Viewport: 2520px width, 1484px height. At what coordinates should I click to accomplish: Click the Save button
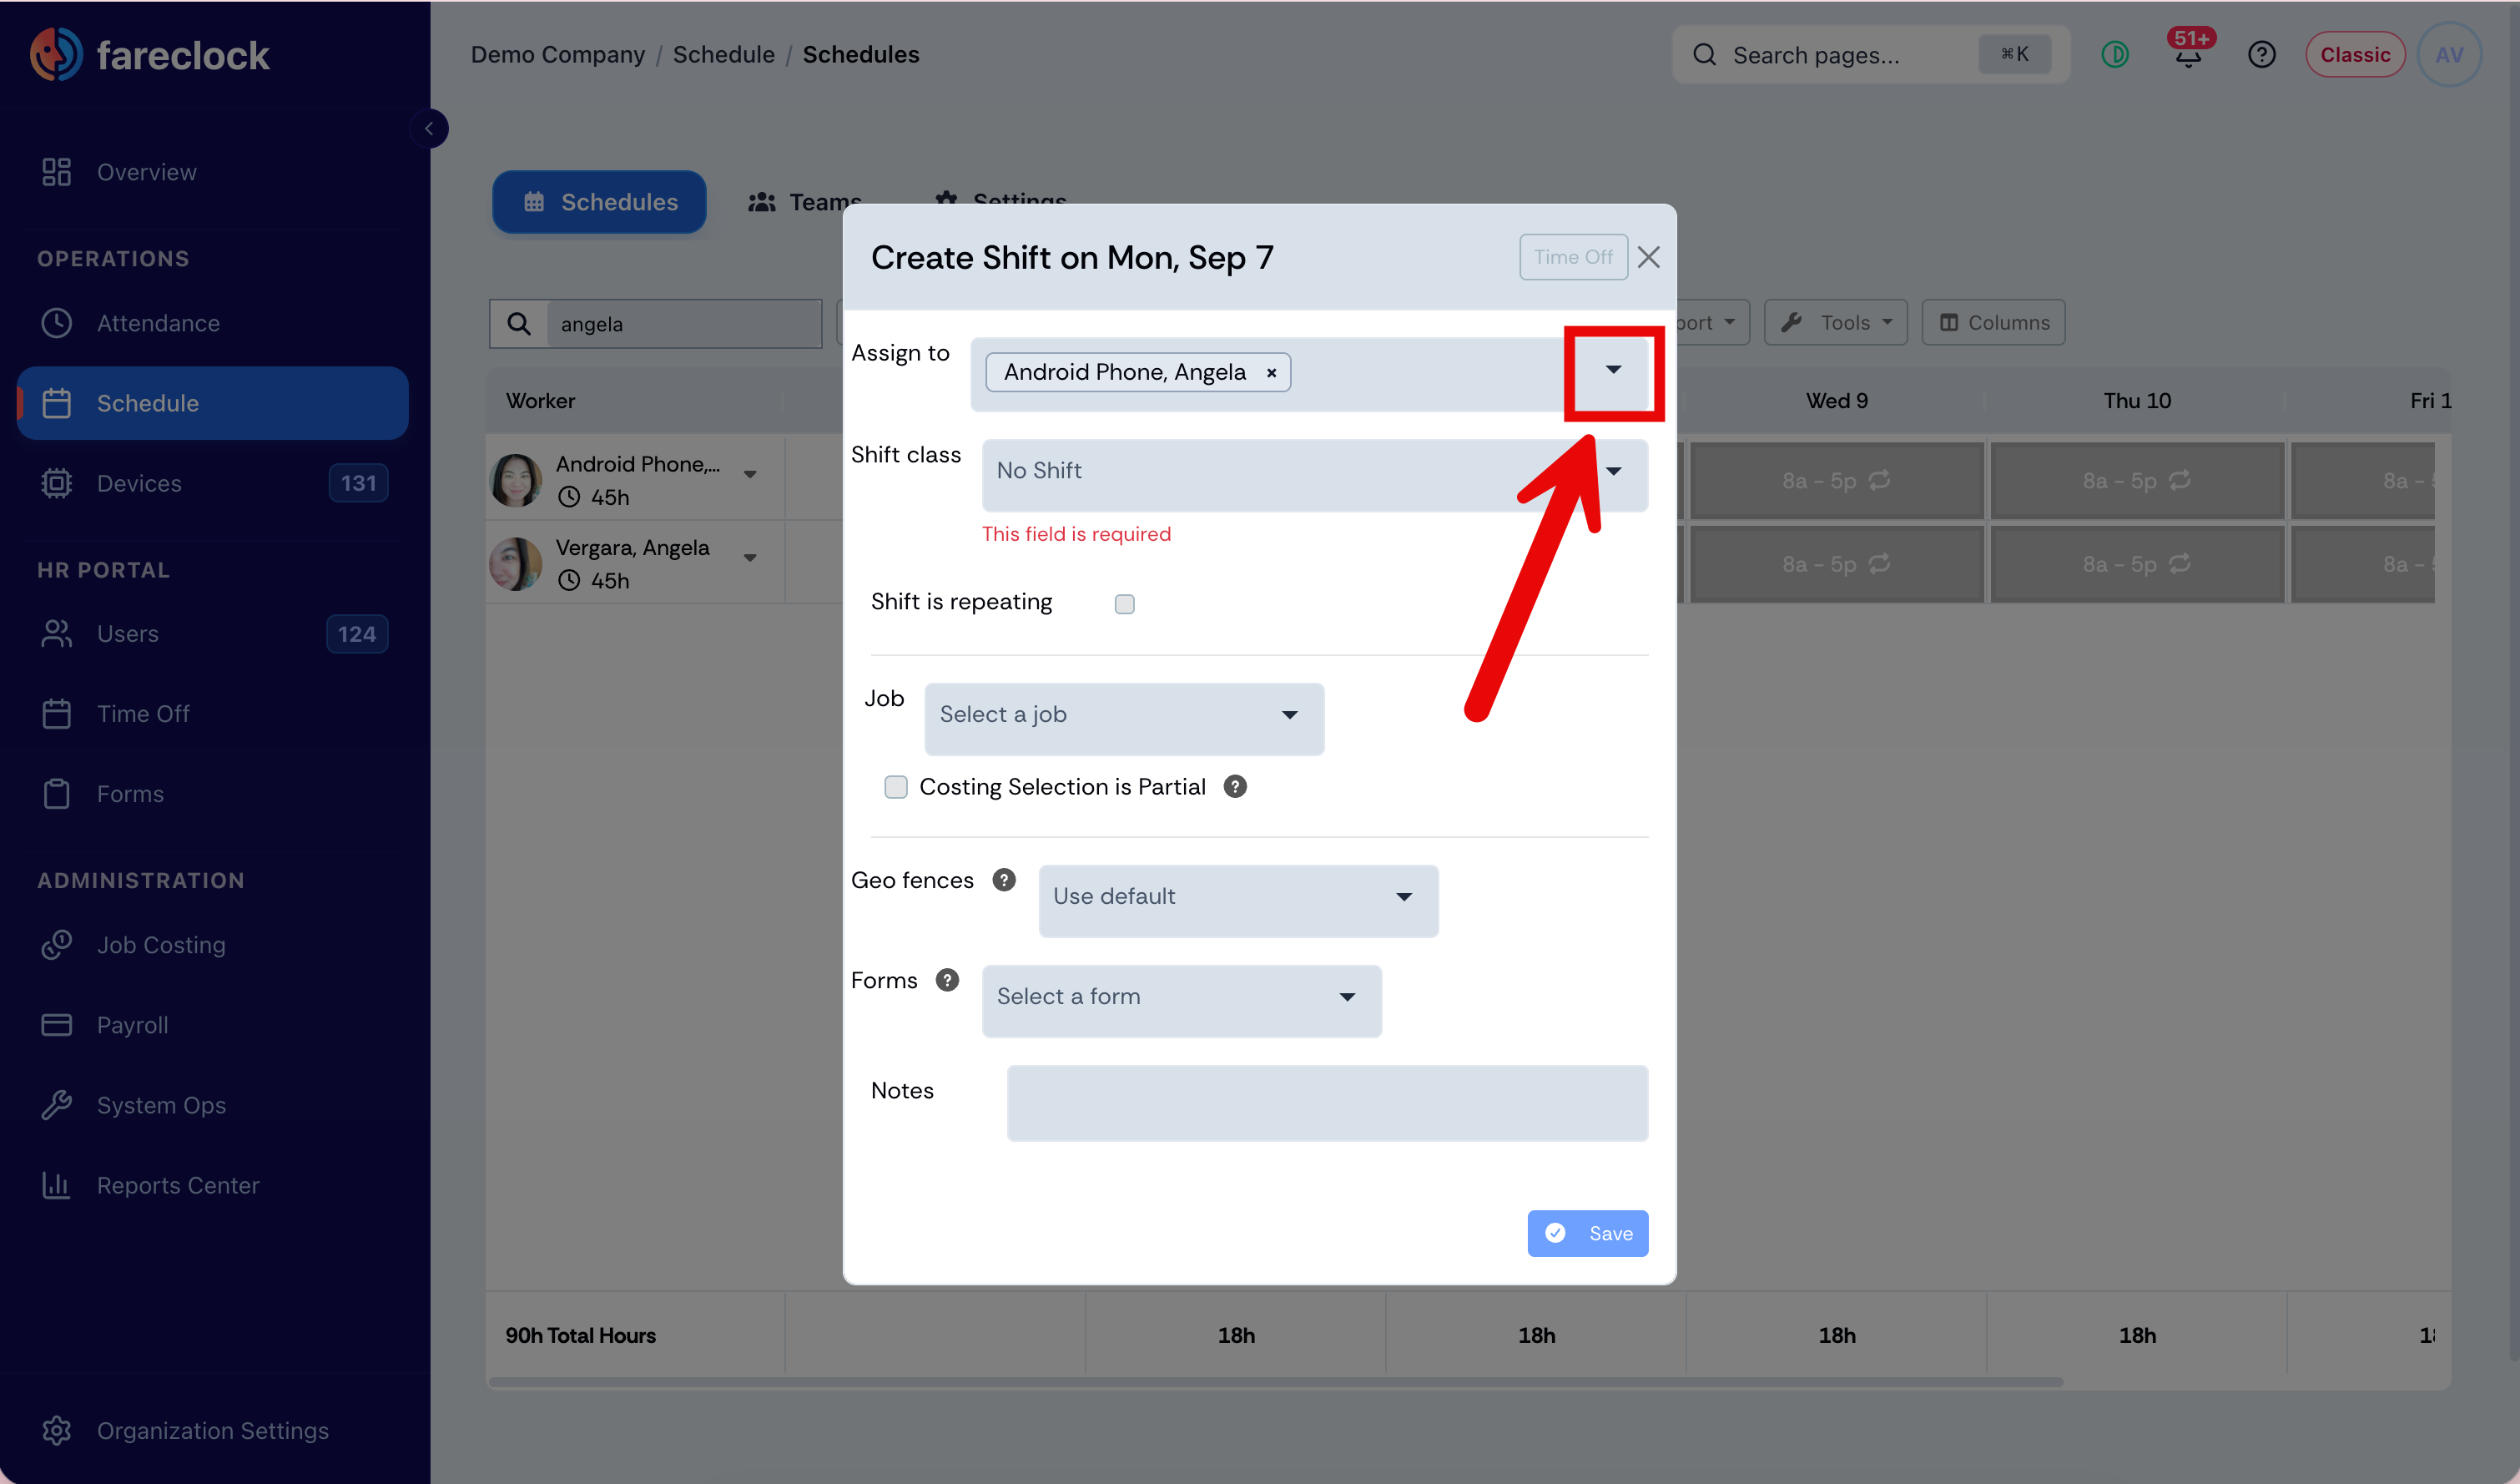[x=1587, y=1232]
